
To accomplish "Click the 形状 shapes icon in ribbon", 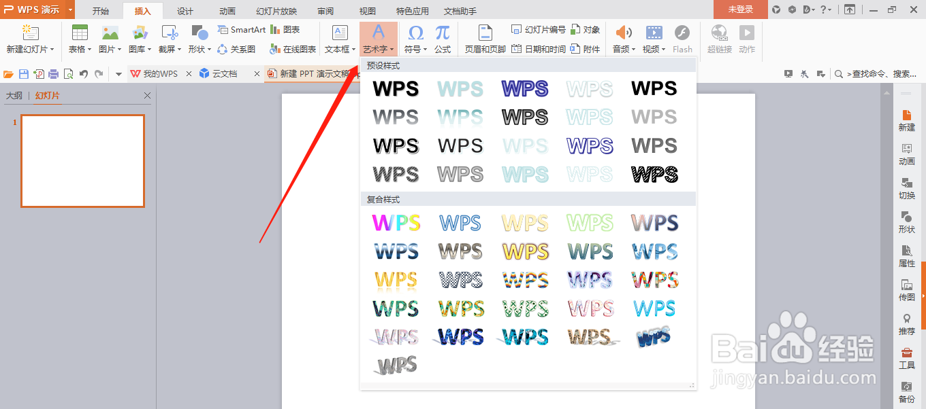I will click(199, 33).
